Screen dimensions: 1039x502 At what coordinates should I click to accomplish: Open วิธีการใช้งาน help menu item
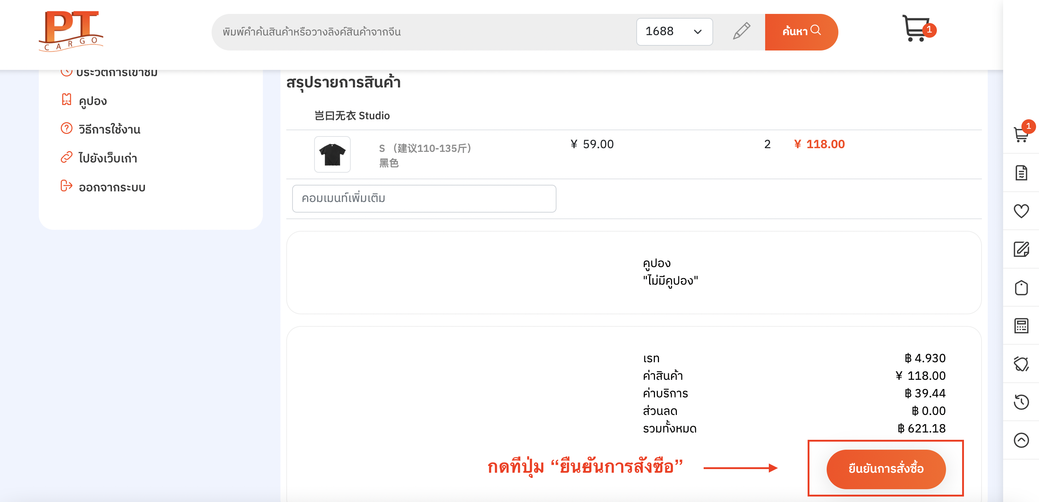pos(109,130)
